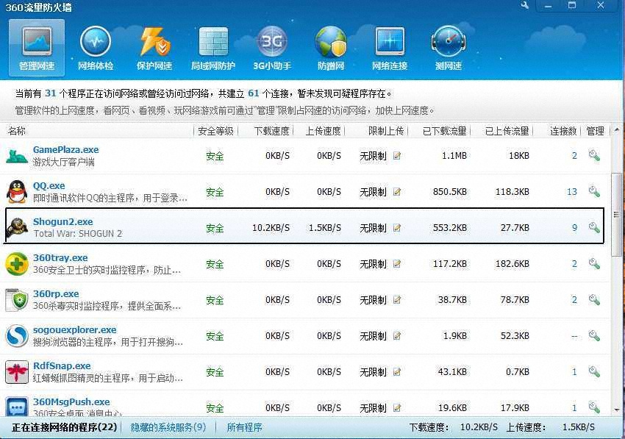Edit upload limit for sogouexplorer.exe

[397, 336]
